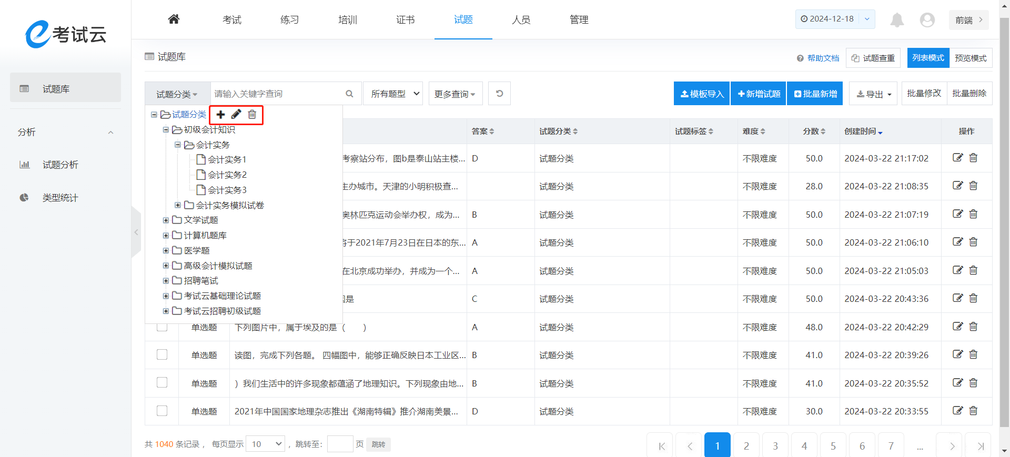Click the search magnifier icon
Viewport: 1010px width, 457px height.
tap(349, 94)
